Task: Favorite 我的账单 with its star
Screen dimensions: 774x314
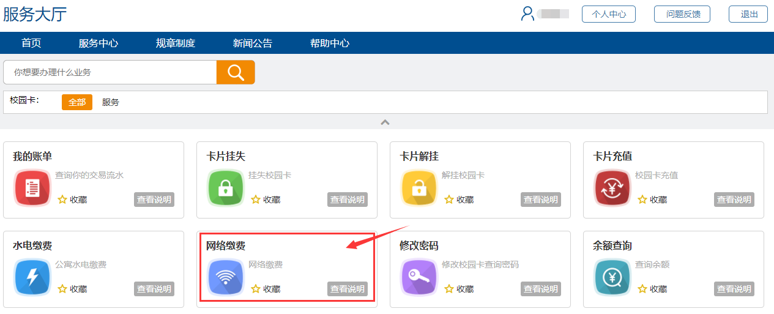Action: click(x=62, y=200)
